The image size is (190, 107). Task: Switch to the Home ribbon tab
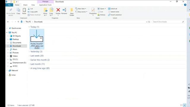click(x=17, y=5)
